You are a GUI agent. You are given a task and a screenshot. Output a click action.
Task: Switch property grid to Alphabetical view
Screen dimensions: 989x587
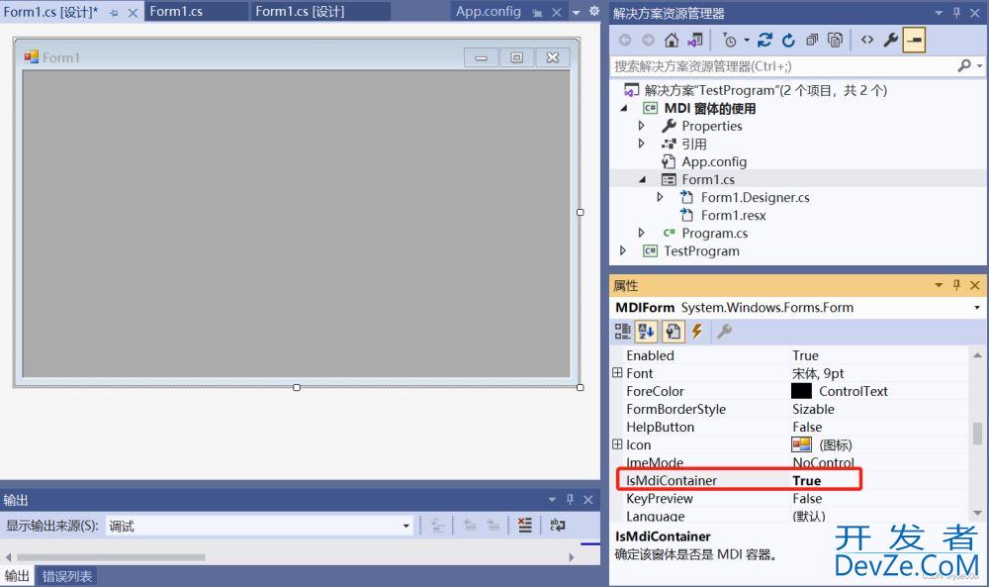coord(647,332)
